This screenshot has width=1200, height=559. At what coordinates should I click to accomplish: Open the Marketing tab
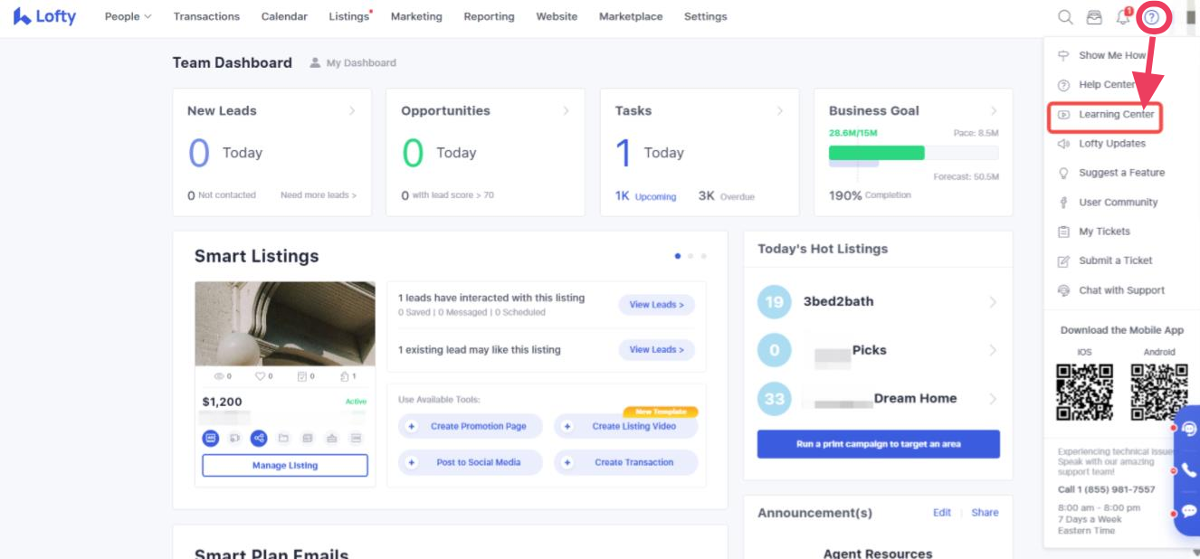click(x=416, y=16)
